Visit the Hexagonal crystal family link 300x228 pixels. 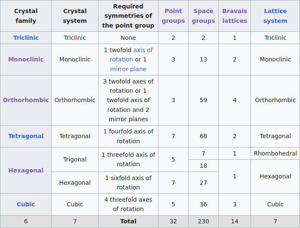pos(26,170)
